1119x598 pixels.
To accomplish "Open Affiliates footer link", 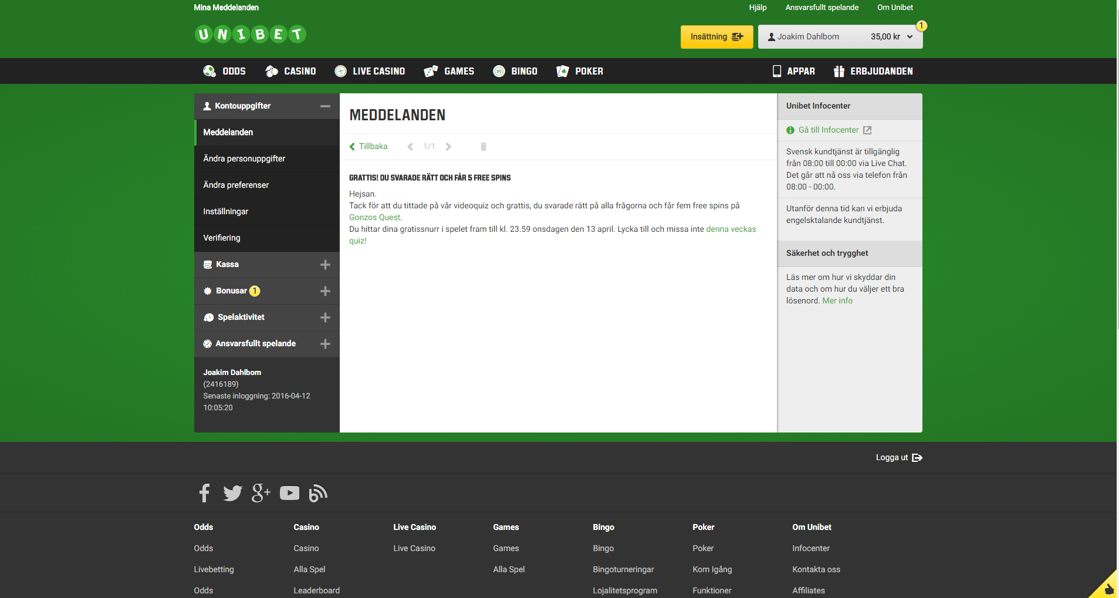I will click(x=809, y=590).
